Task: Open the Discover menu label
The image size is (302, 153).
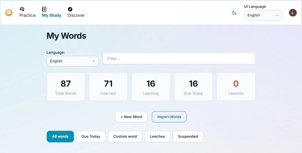Action: (76, 15)
